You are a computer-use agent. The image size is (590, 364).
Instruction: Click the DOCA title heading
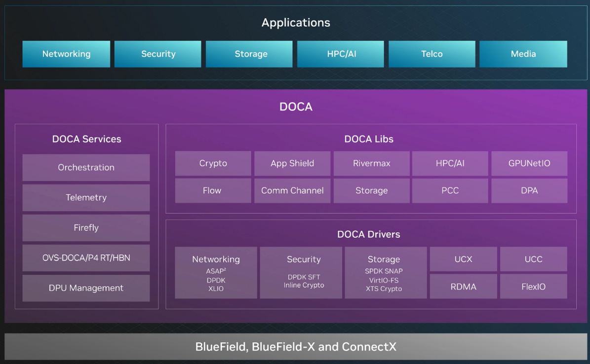(296, 107)
